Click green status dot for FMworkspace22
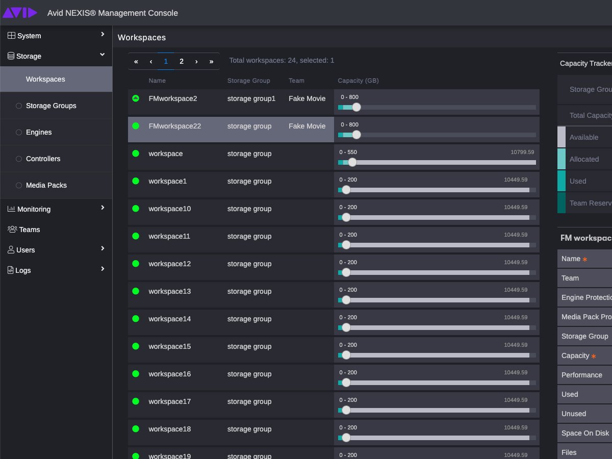 [x=136, y=126]
